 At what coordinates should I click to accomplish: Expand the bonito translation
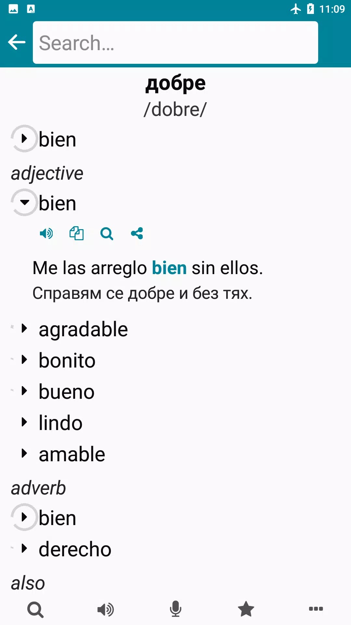pyautogui.click(x=24, y=360)
